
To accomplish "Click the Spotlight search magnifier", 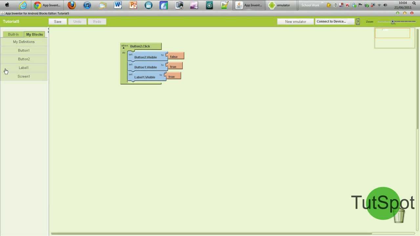I will [x=414, y=3].
